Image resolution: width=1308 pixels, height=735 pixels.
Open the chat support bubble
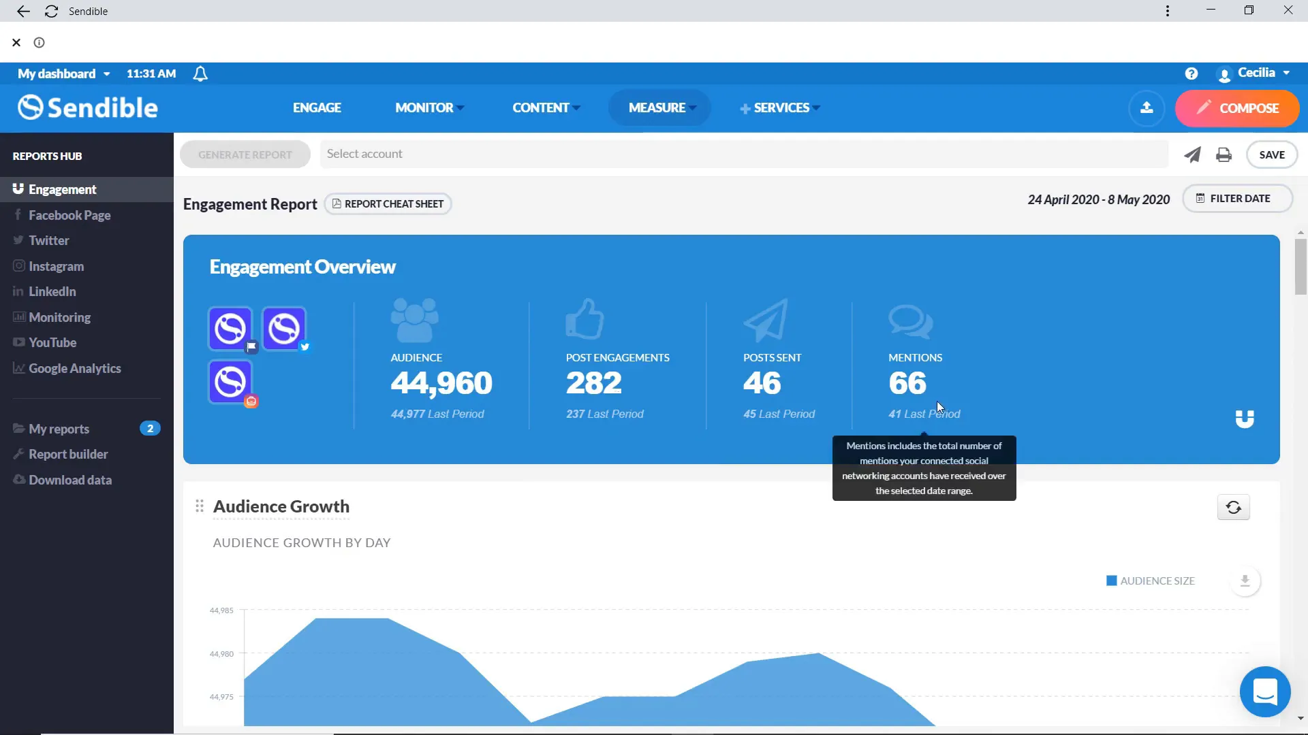[1265, 692]
